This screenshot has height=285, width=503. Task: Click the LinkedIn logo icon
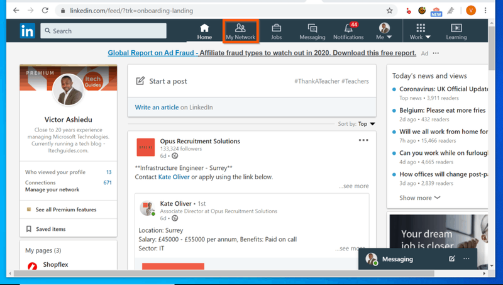[x=27, y=31]
